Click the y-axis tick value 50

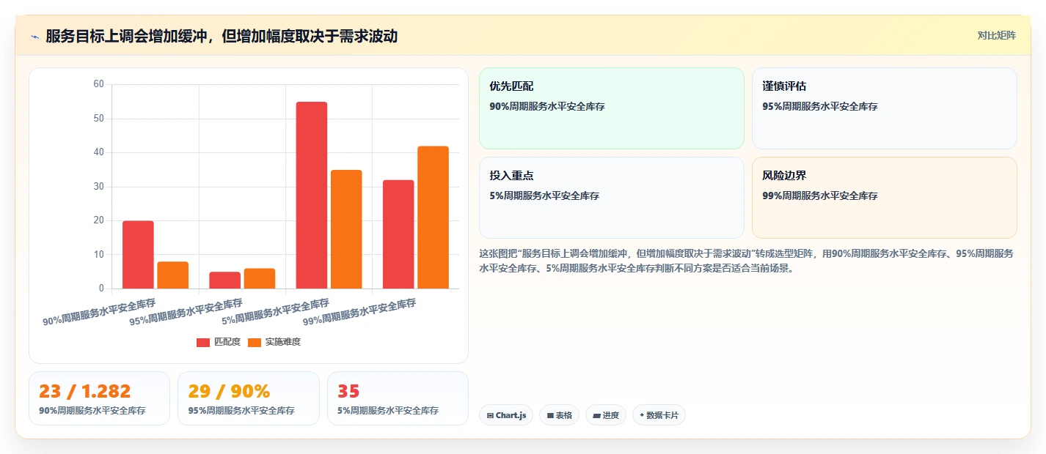(x=99, y=119)
